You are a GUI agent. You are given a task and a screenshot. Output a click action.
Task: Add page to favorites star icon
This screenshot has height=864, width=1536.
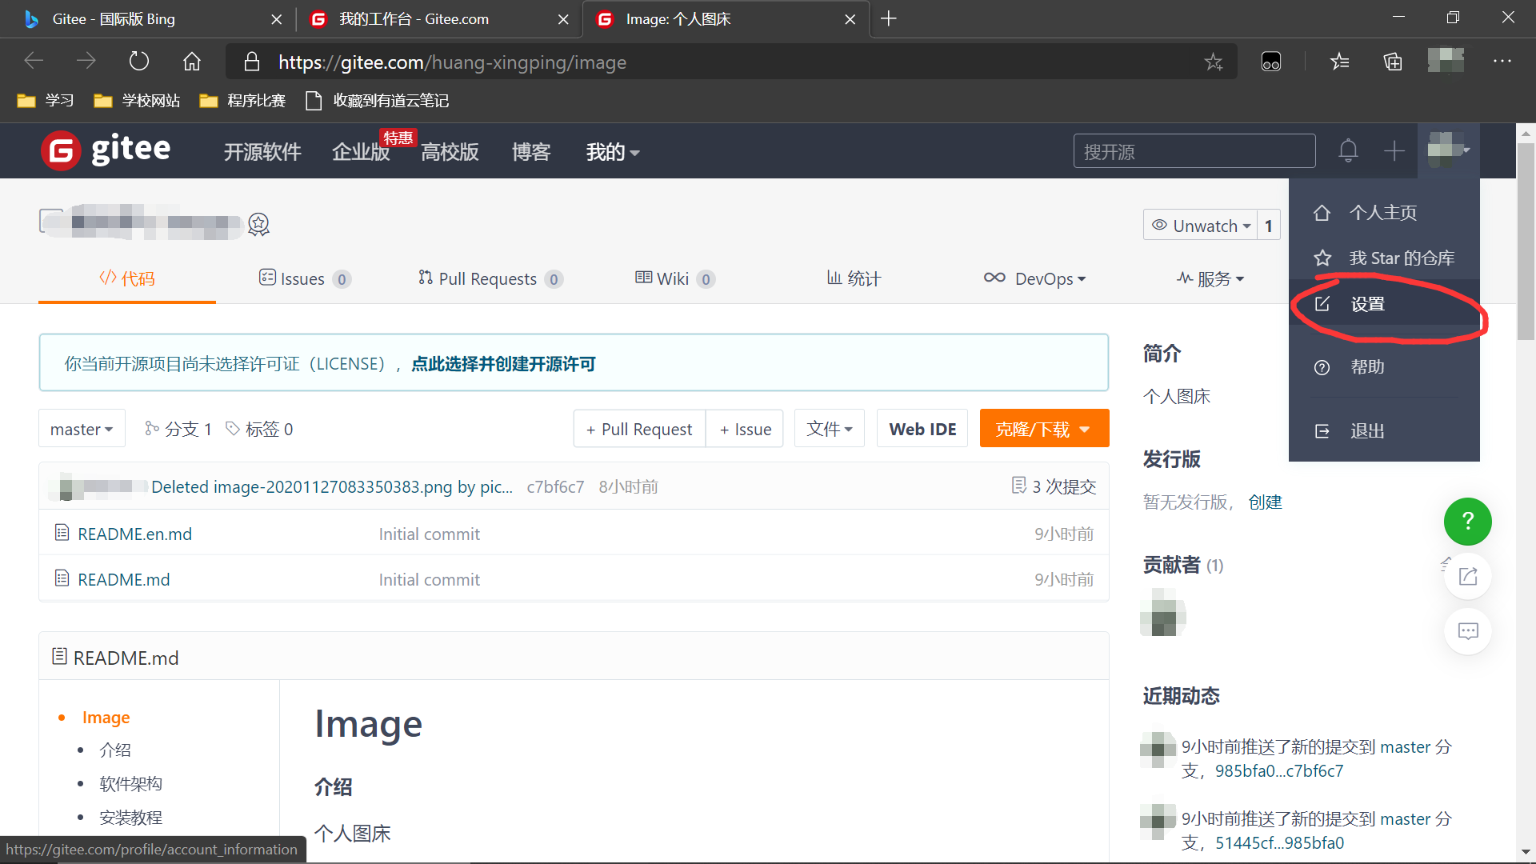pos(1213,62)
